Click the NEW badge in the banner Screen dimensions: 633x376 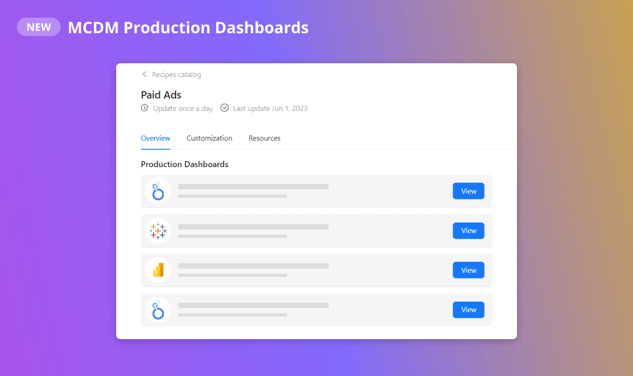[x=39, y=27]
